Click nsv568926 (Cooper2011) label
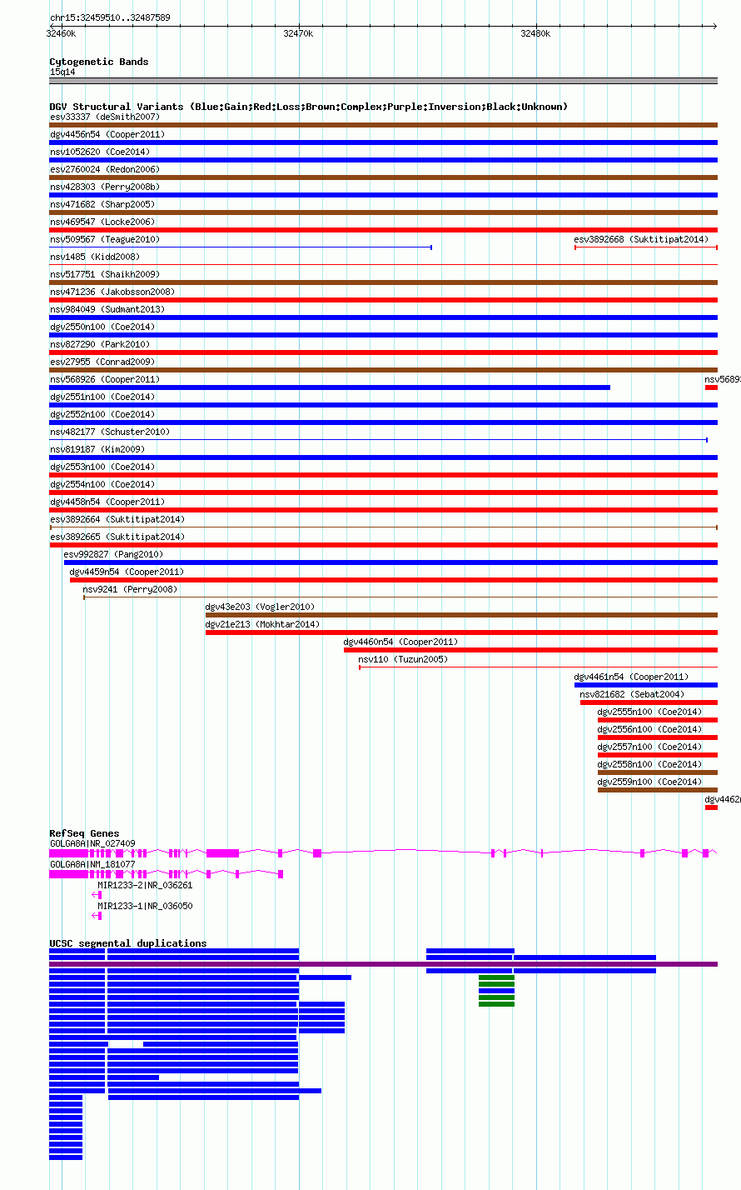This screenshot has width=741, height=1190. pos(105,379)
